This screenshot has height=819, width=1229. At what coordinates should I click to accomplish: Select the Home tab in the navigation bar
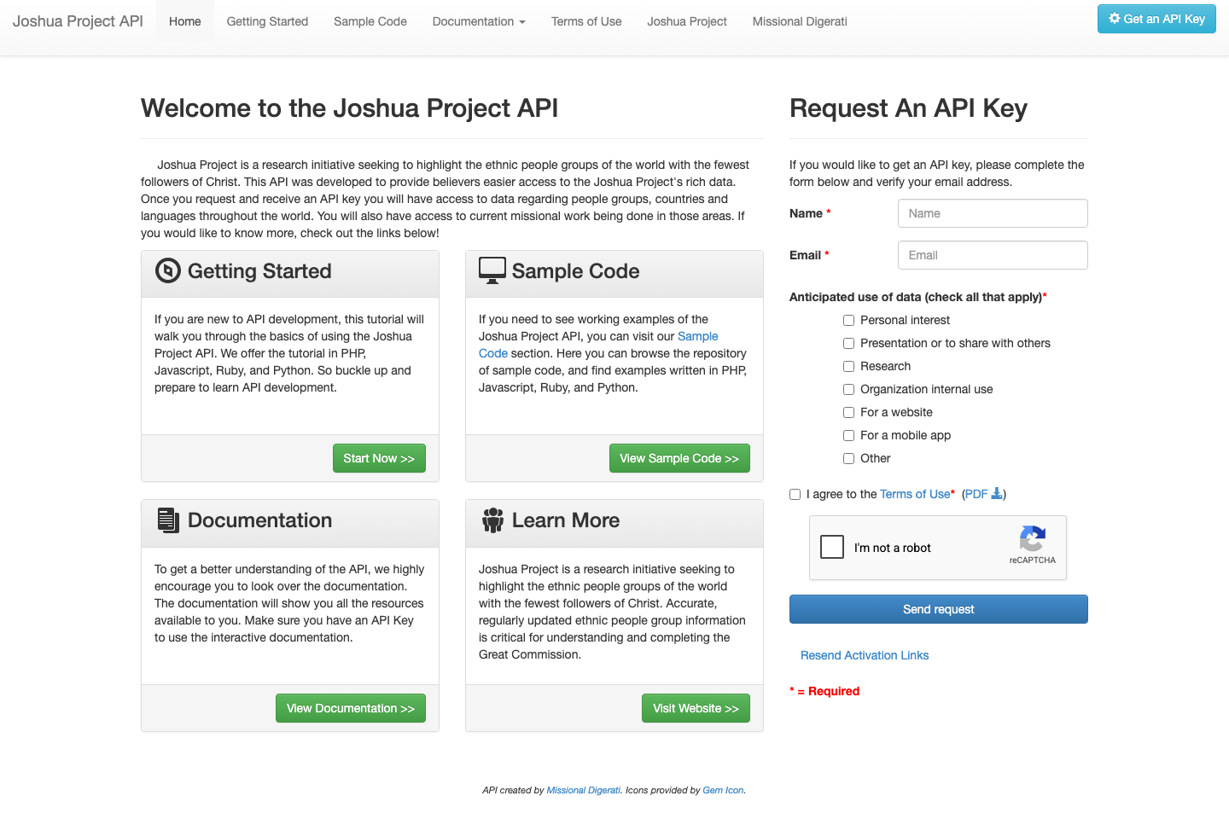184,21
